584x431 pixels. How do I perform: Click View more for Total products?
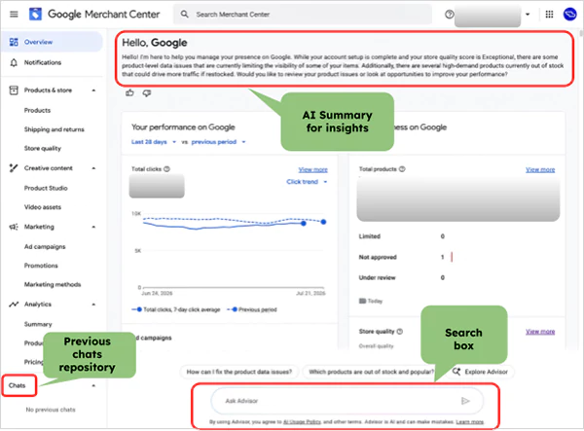click(x=540, y=169)
